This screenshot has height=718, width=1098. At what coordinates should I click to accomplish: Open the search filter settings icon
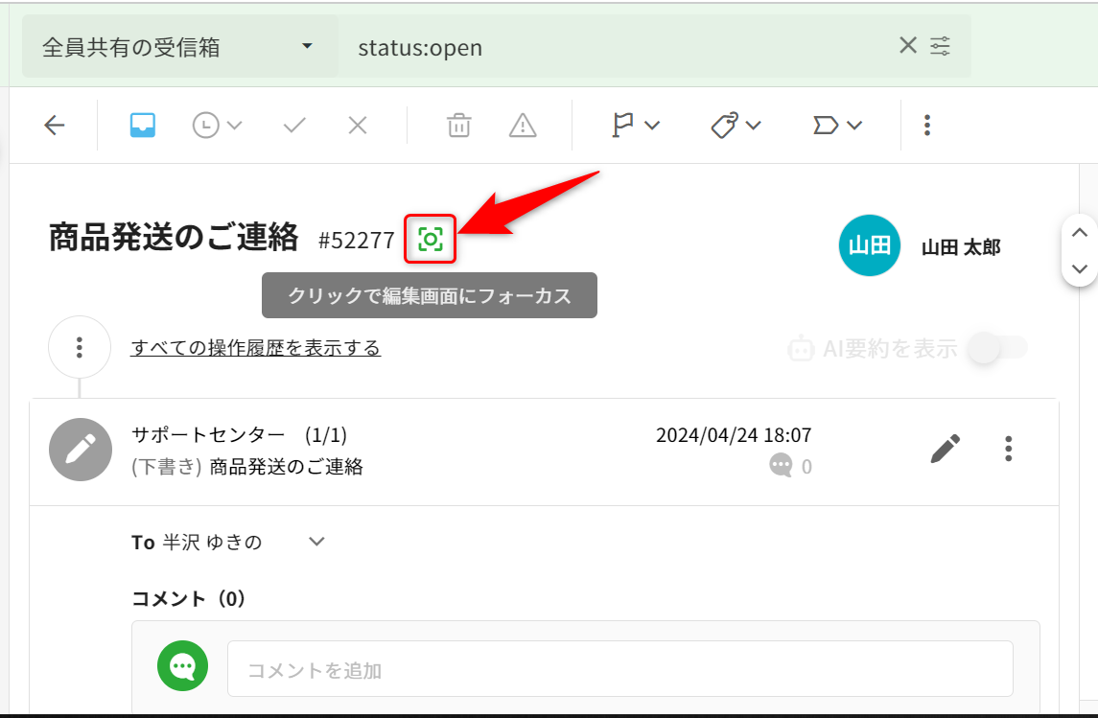pos(941,45)
